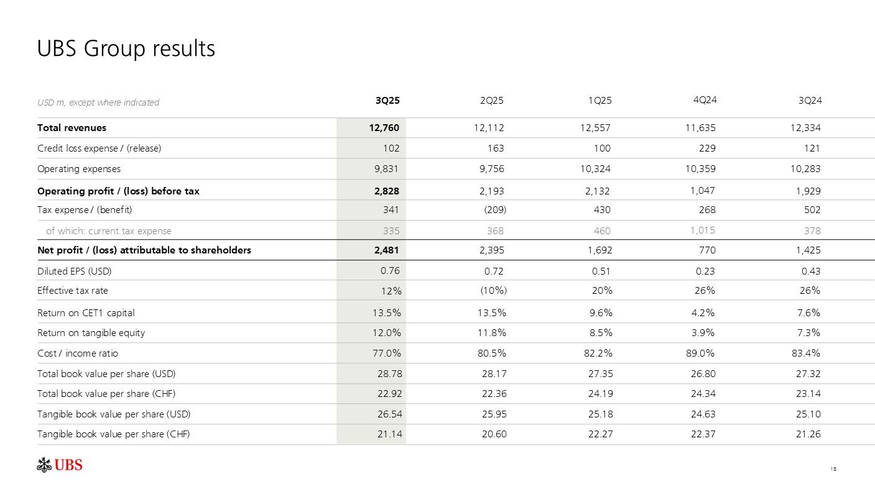Click the 'Return on CET1 capital' label
The image size is (875, 492).
[x=86, y=313]
